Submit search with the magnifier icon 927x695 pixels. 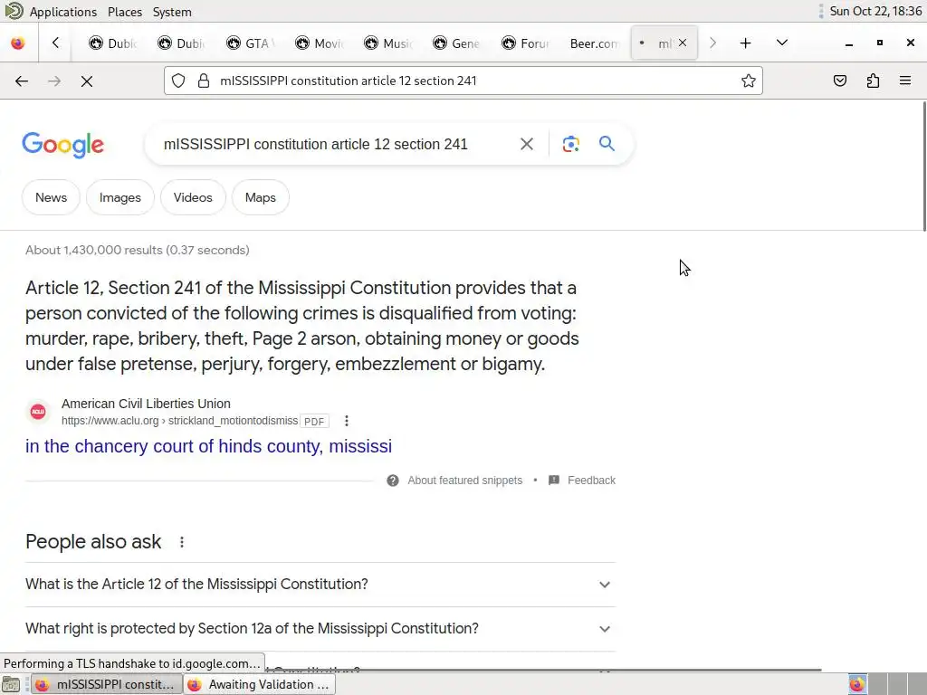click(607, 144)
